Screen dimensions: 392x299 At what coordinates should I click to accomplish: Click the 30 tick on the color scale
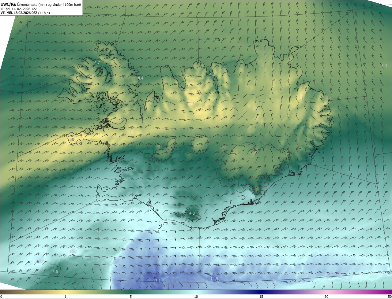tap(326, 297)
